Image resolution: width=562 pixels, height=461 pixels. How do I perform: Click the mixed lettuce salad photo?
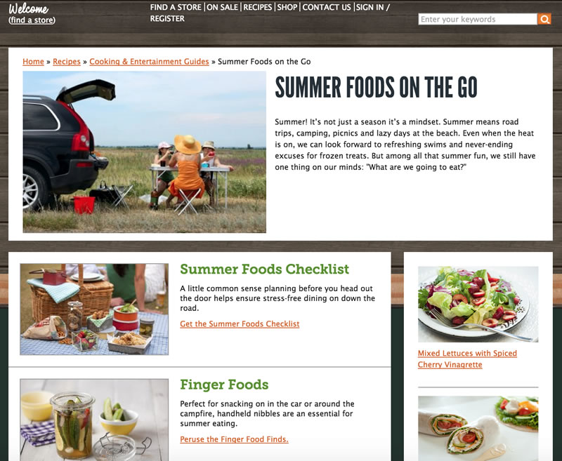tap(478, 305)
